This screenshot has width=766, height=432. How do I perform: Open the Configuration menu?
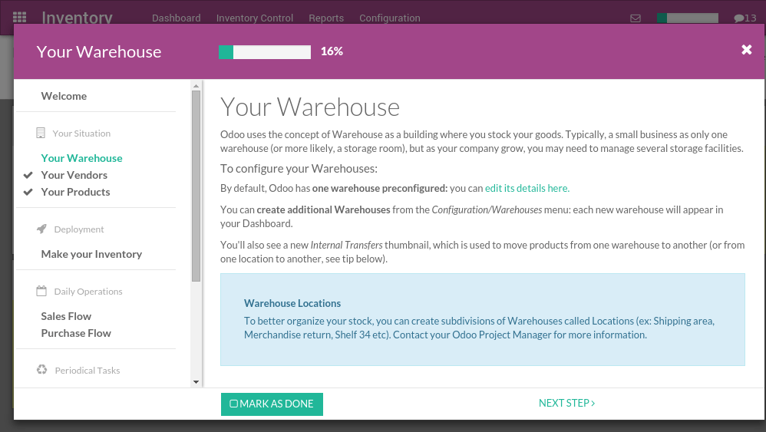tap(390, 18)
